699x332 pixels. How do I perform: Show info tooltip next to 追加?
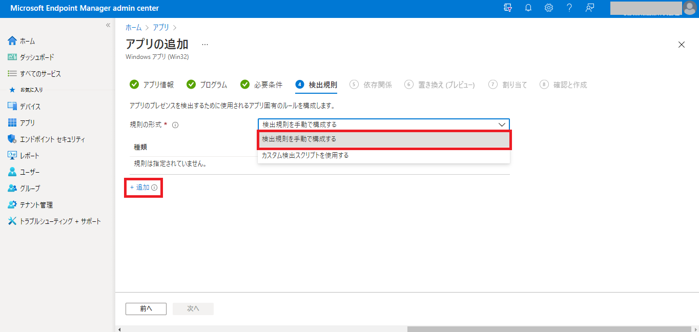pyautogui.click(x=154, y=188)
